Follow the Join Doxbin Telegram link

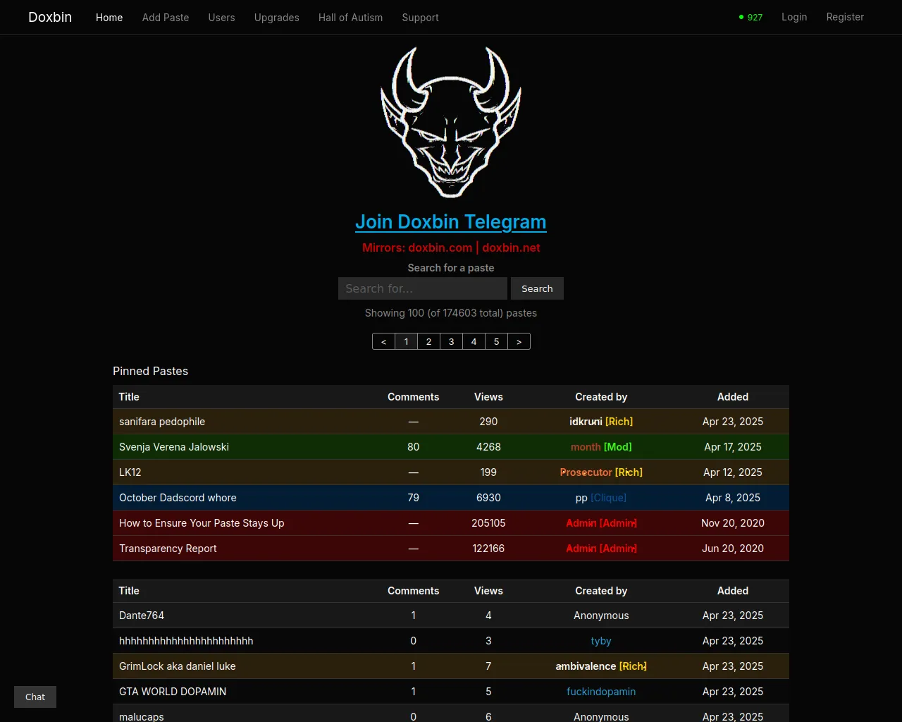451,222
